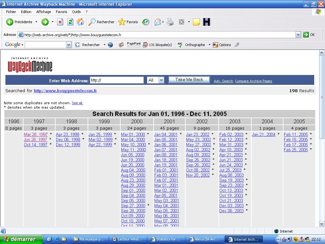This screenshot has width=325, height=244.
Task: Click the Wayback Machine logo
Action: (x=30, y=65)
